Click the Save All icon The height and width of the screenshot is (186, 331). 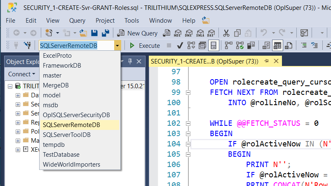[106, 33]
